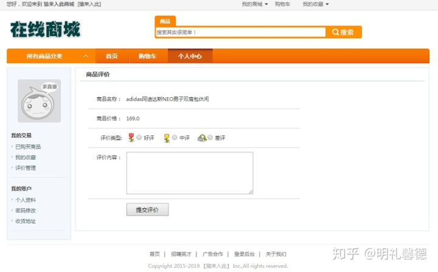Click the red flower icon for 好评
Viewport: 438px width, 272px height.
131,137
